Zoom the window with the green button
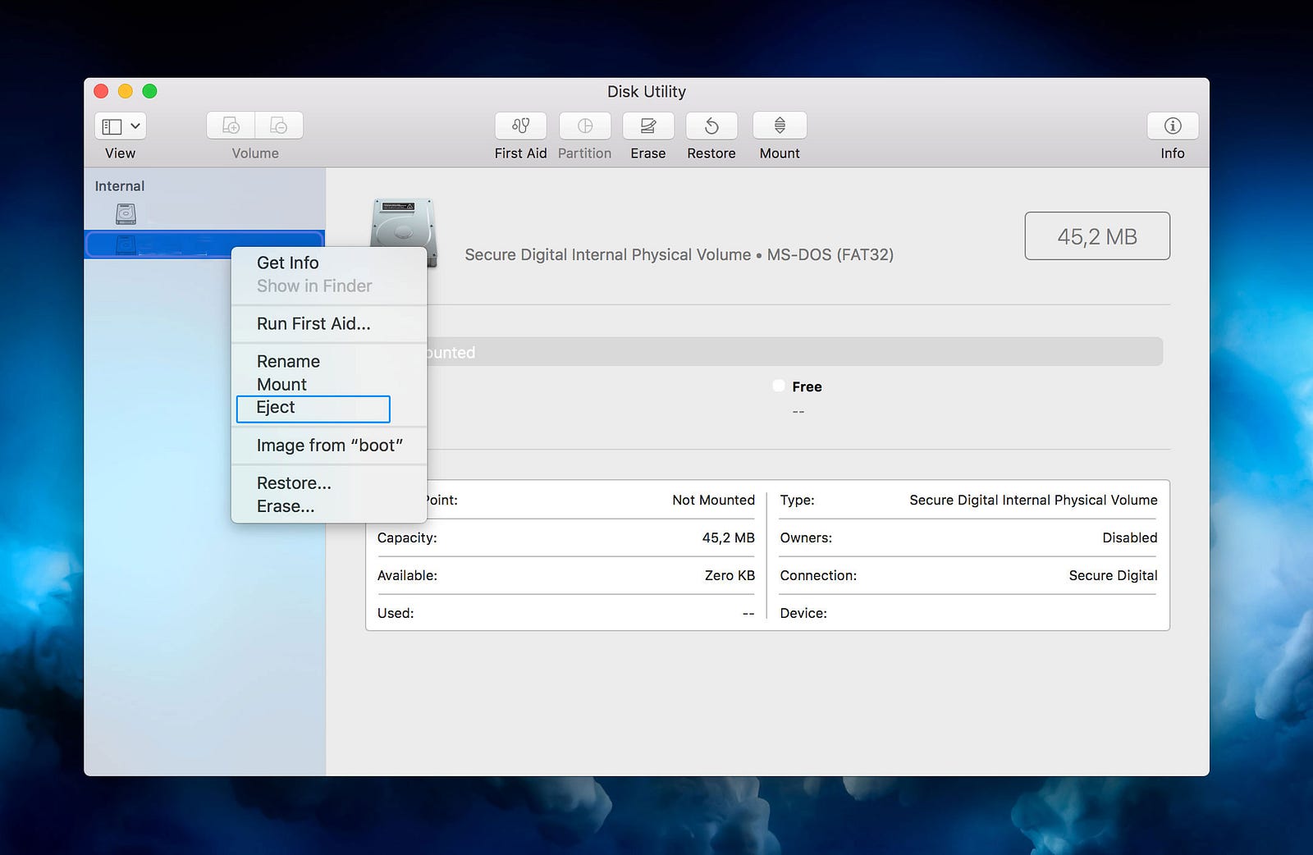The image size is (1313, 855). [149, 91]
